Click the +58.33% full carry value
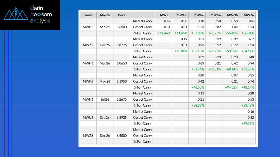 (197, 105)
